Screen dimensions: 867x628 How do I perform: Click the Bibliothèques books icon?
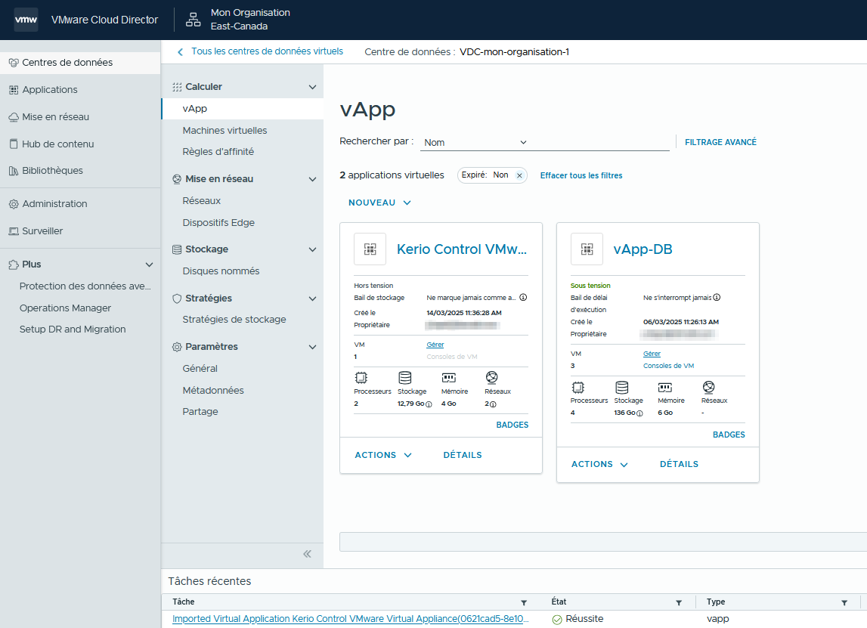pyautogui.click(x=14, y=171)
